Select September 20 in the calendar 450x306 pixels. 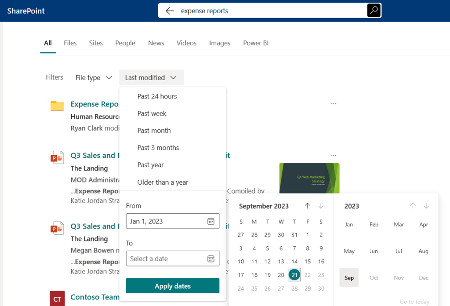coord(281,275)
